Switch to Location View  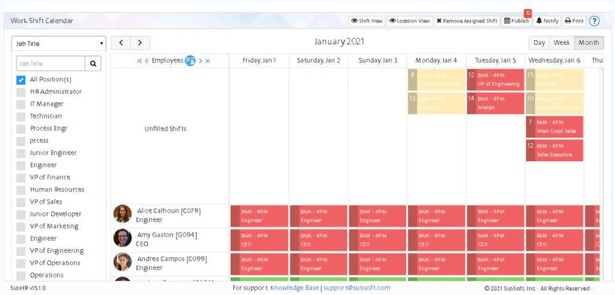click(409, 21)
